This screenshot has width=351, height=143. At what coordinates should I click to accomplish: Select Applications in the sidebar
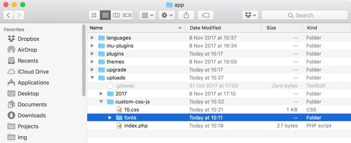(x=33, y=83)
